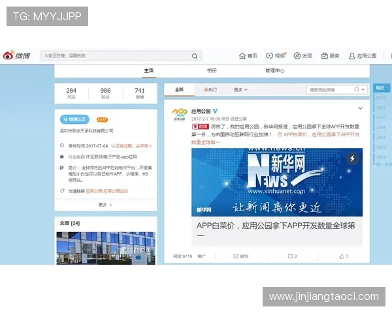Switch to the 相册 tab
The height and width of the screenshot is (313, 392).
pyautogui.click(x=212, y=70)
